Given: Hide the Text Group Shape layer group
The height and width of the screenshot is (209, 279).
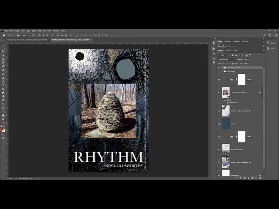Looking at the screenshot, I should (x=219, y=68).
